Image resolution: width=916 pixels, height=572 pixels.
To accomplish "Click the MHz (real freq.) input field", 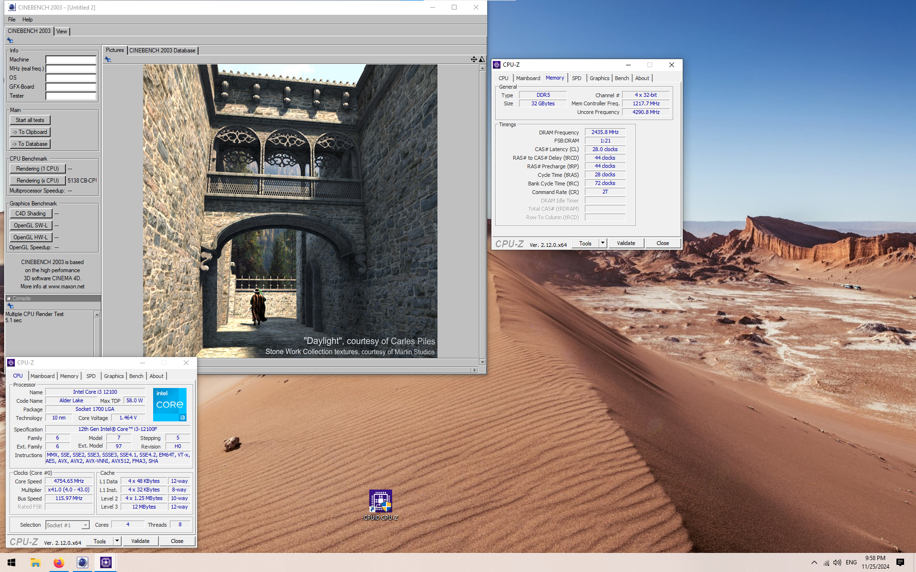I will 71,69.
